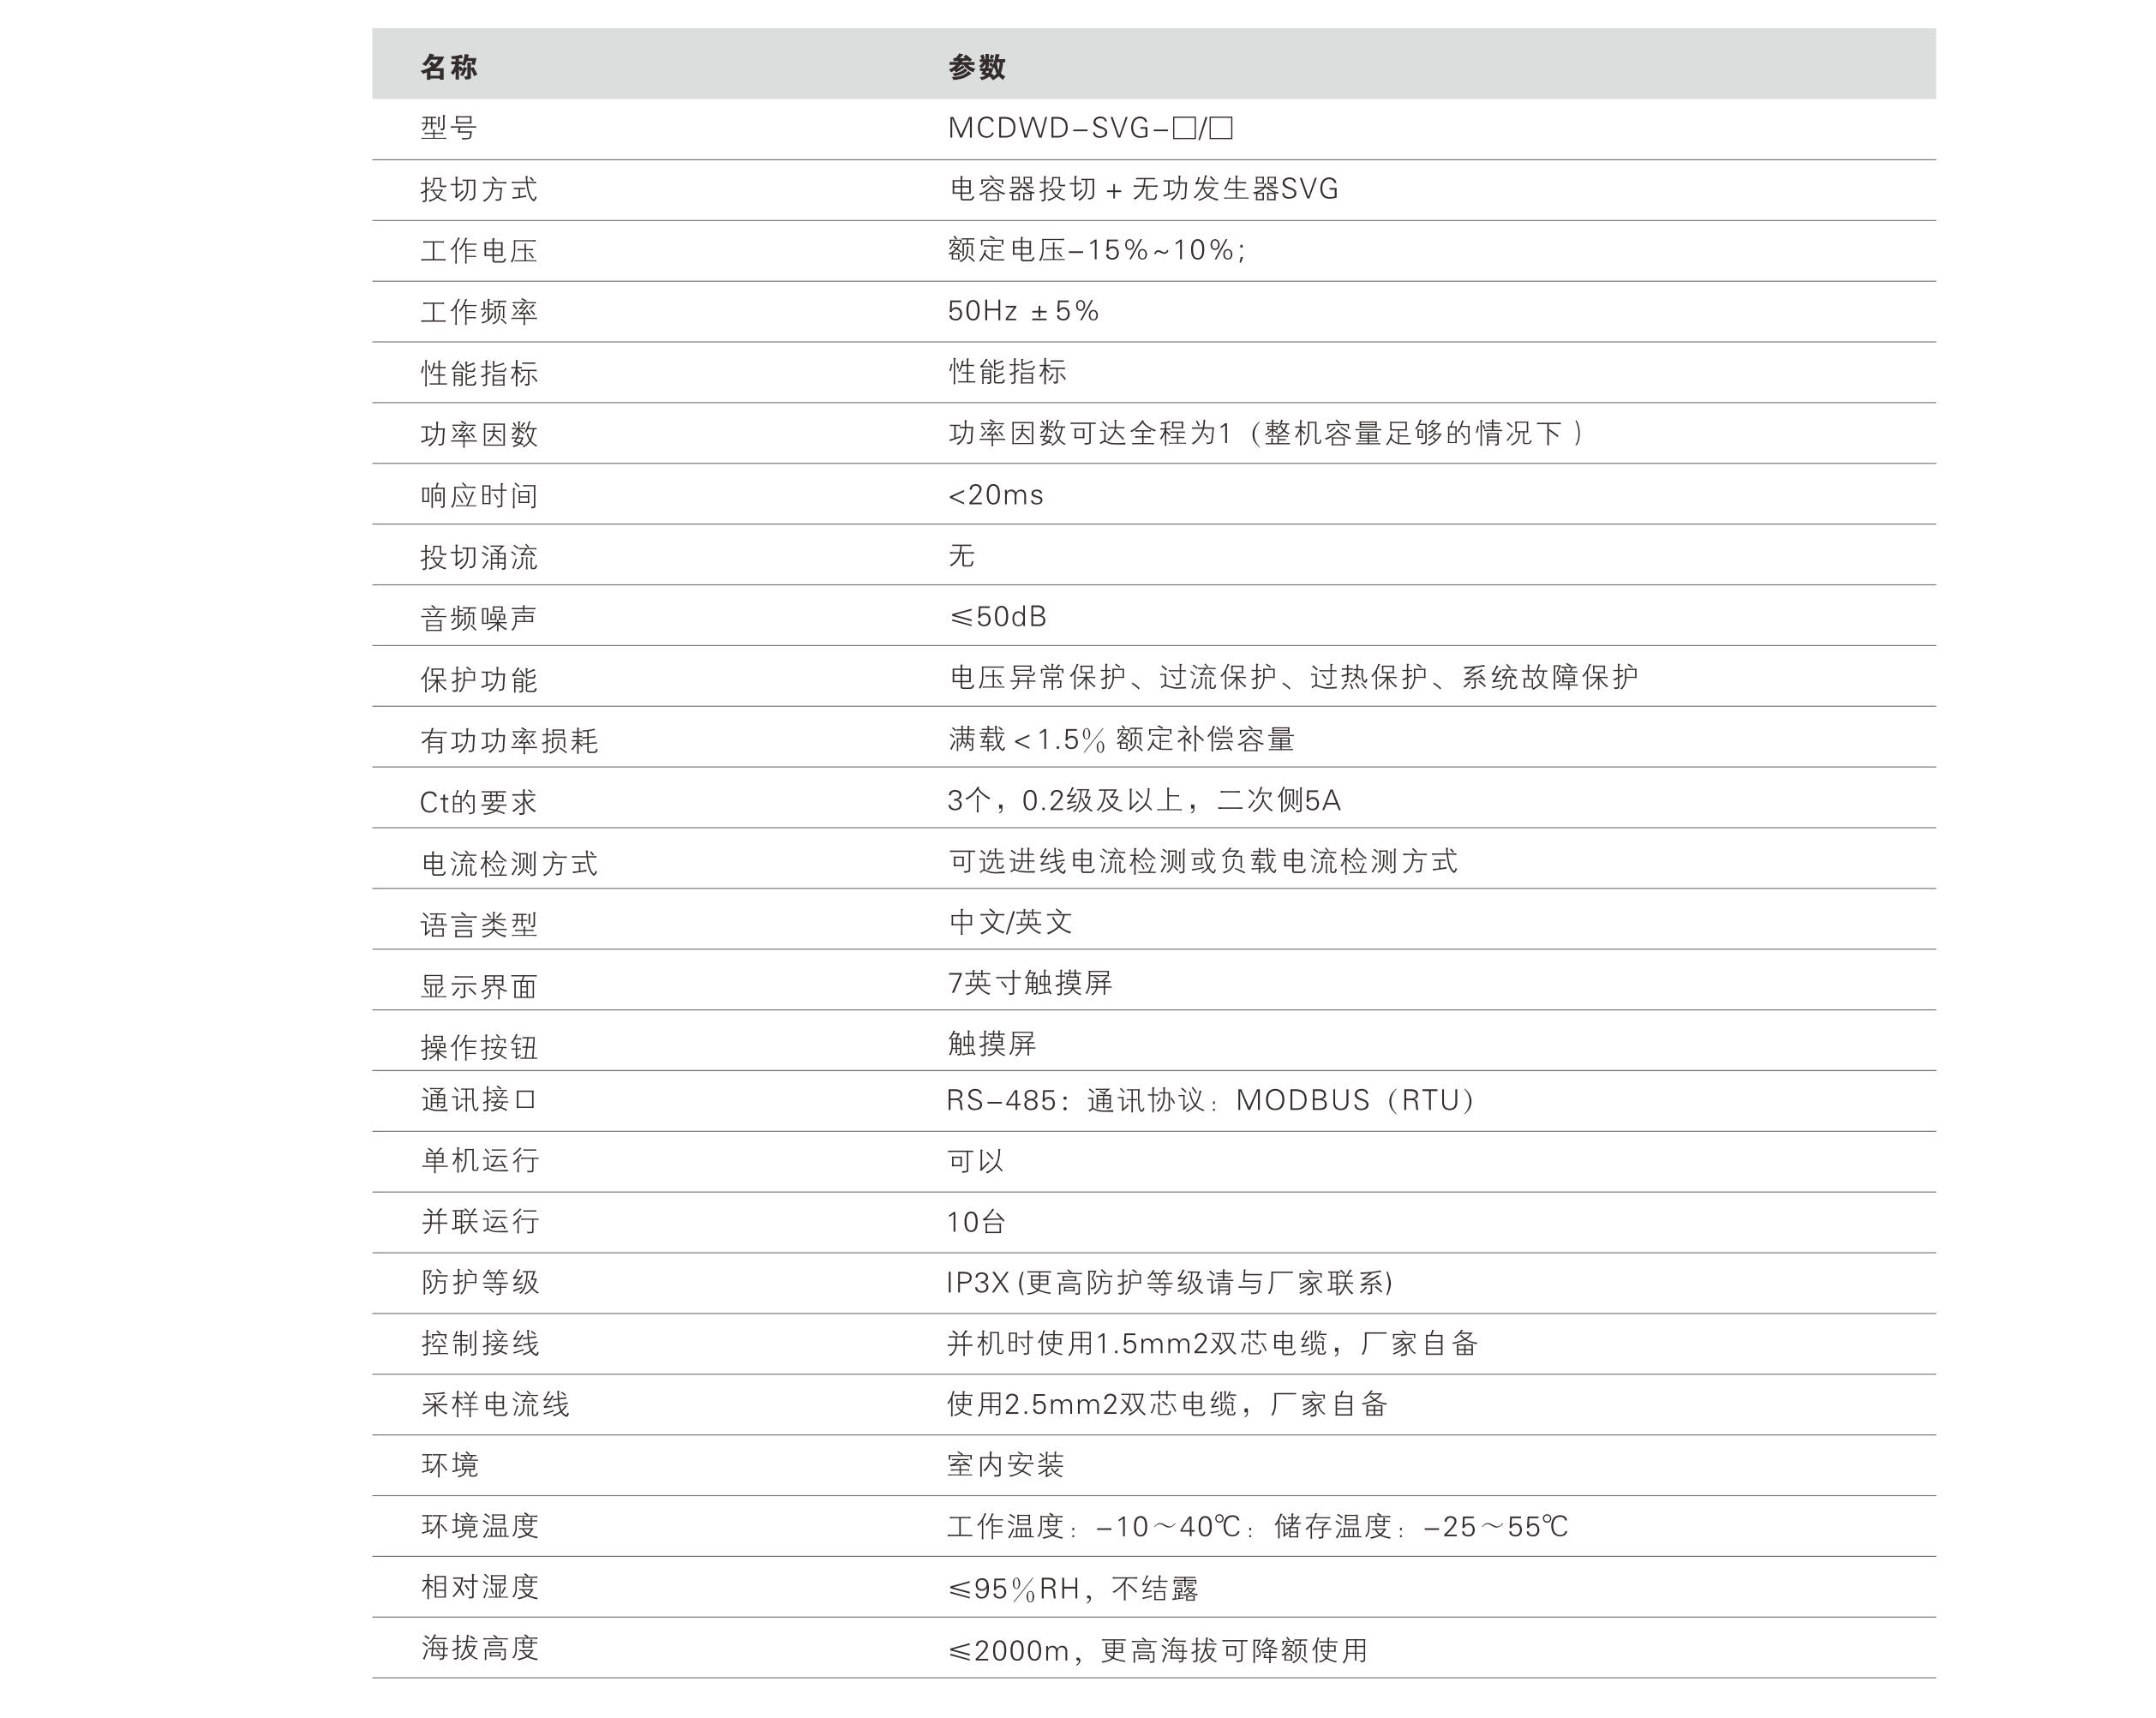Select the 型号 row label
Image resolution: width=2156 pixels, height=1718 pixels.
point(449,128)
